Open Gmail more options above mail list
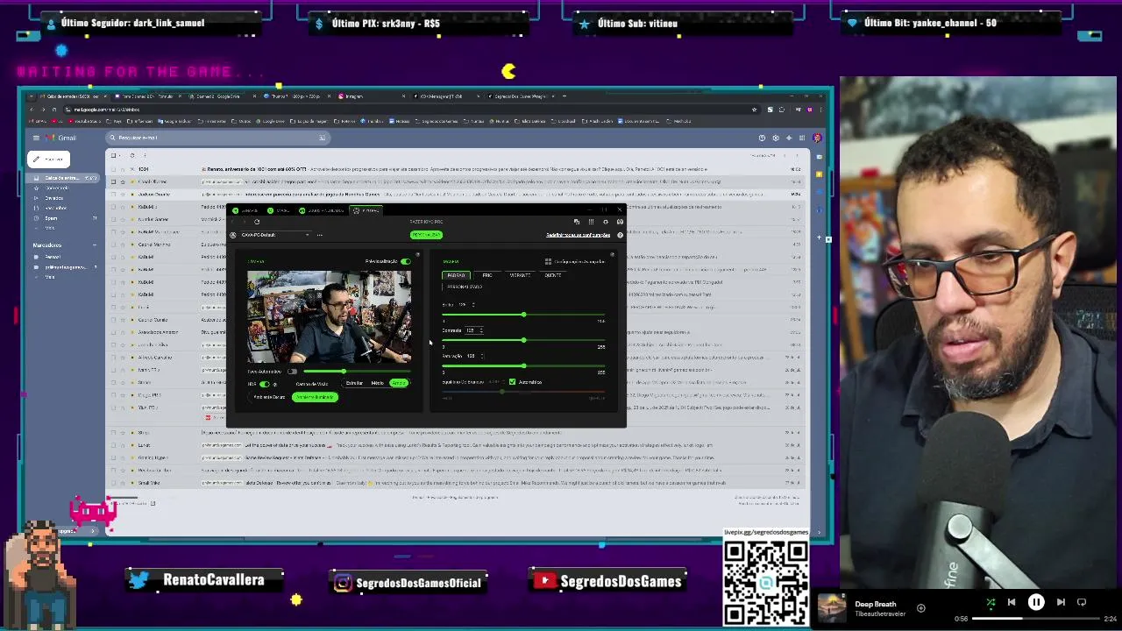 pyautogui.click(x=143, y=156)
